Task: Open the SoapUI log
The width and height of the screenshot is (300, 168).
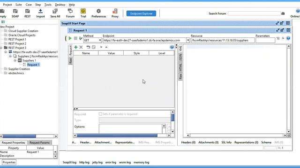Action: pos(69,162)
